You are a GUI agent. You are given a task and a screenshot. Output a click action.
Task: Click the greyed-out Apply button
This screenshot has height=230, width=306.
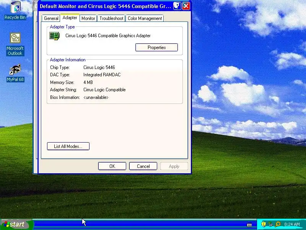(x=174, y=166)
